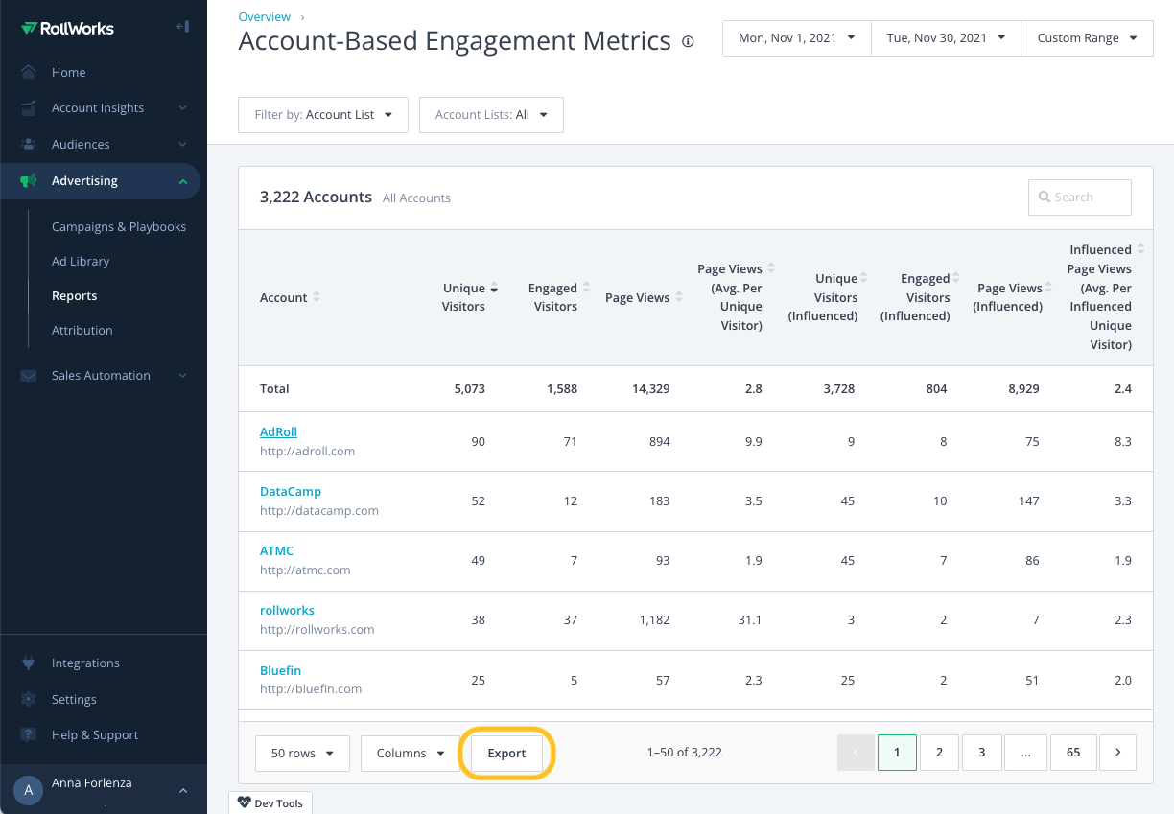Click the Settings gear icon
The width and height of the screenshot is (1174, 814).
tap(29, 700)
